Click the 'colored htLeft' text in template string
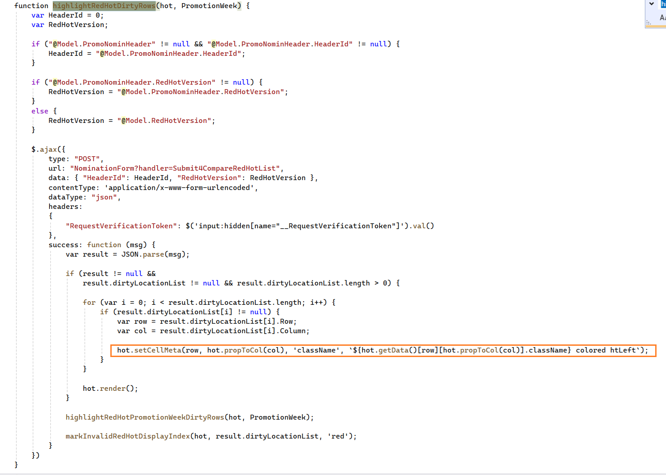The width and height of the screenshot is (666, 475). click(606, 350)
